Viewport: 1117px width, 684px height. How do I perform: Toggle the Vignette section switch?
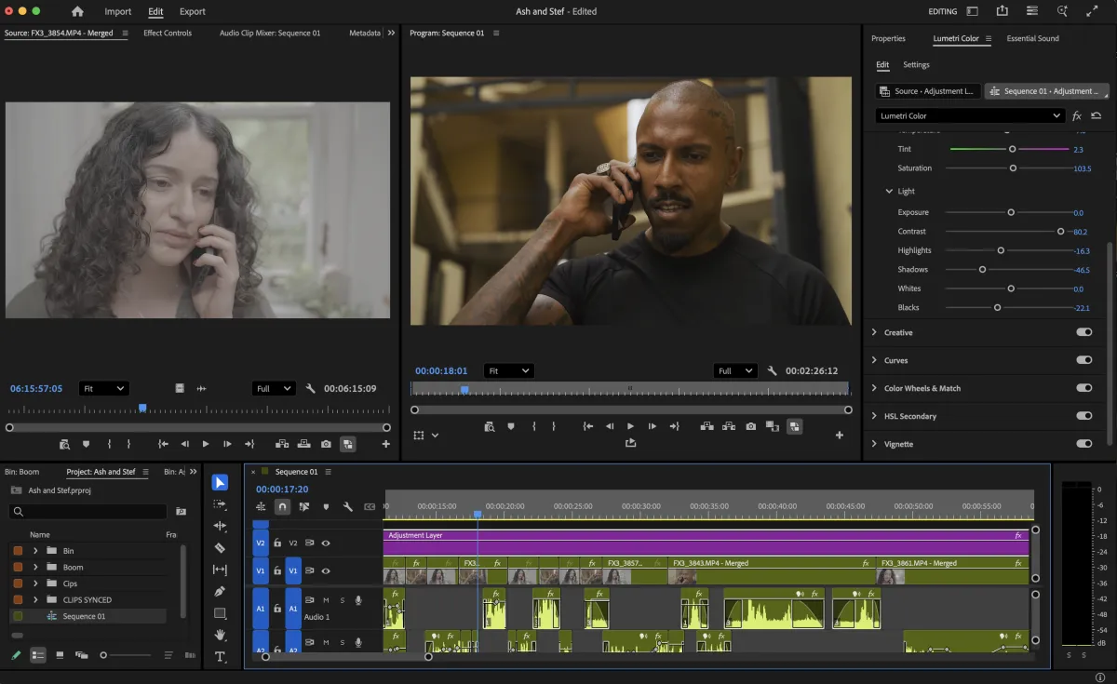(x=1083, y=444)
